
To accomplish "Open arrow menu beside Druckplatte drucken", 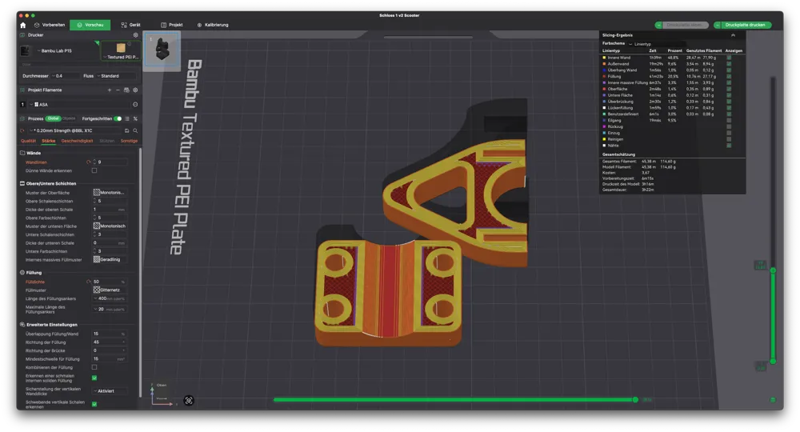I will click(x=718, y=25).
